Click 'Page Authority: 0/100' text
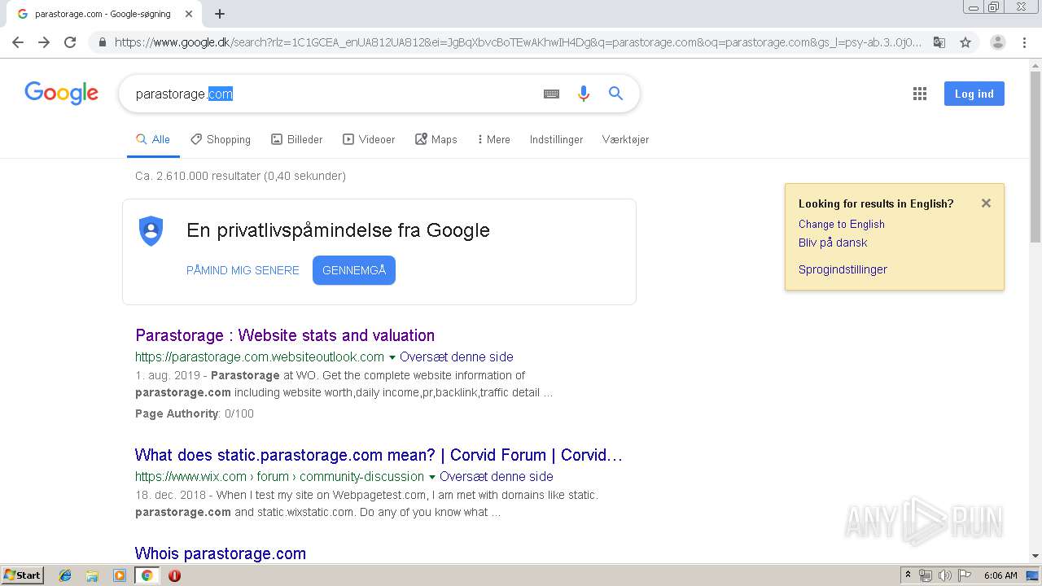 195,413
